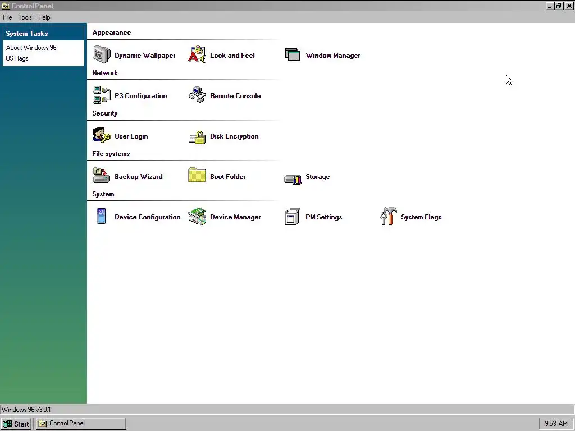Click the Boot Folder label
575x431 pixels.
228,177
